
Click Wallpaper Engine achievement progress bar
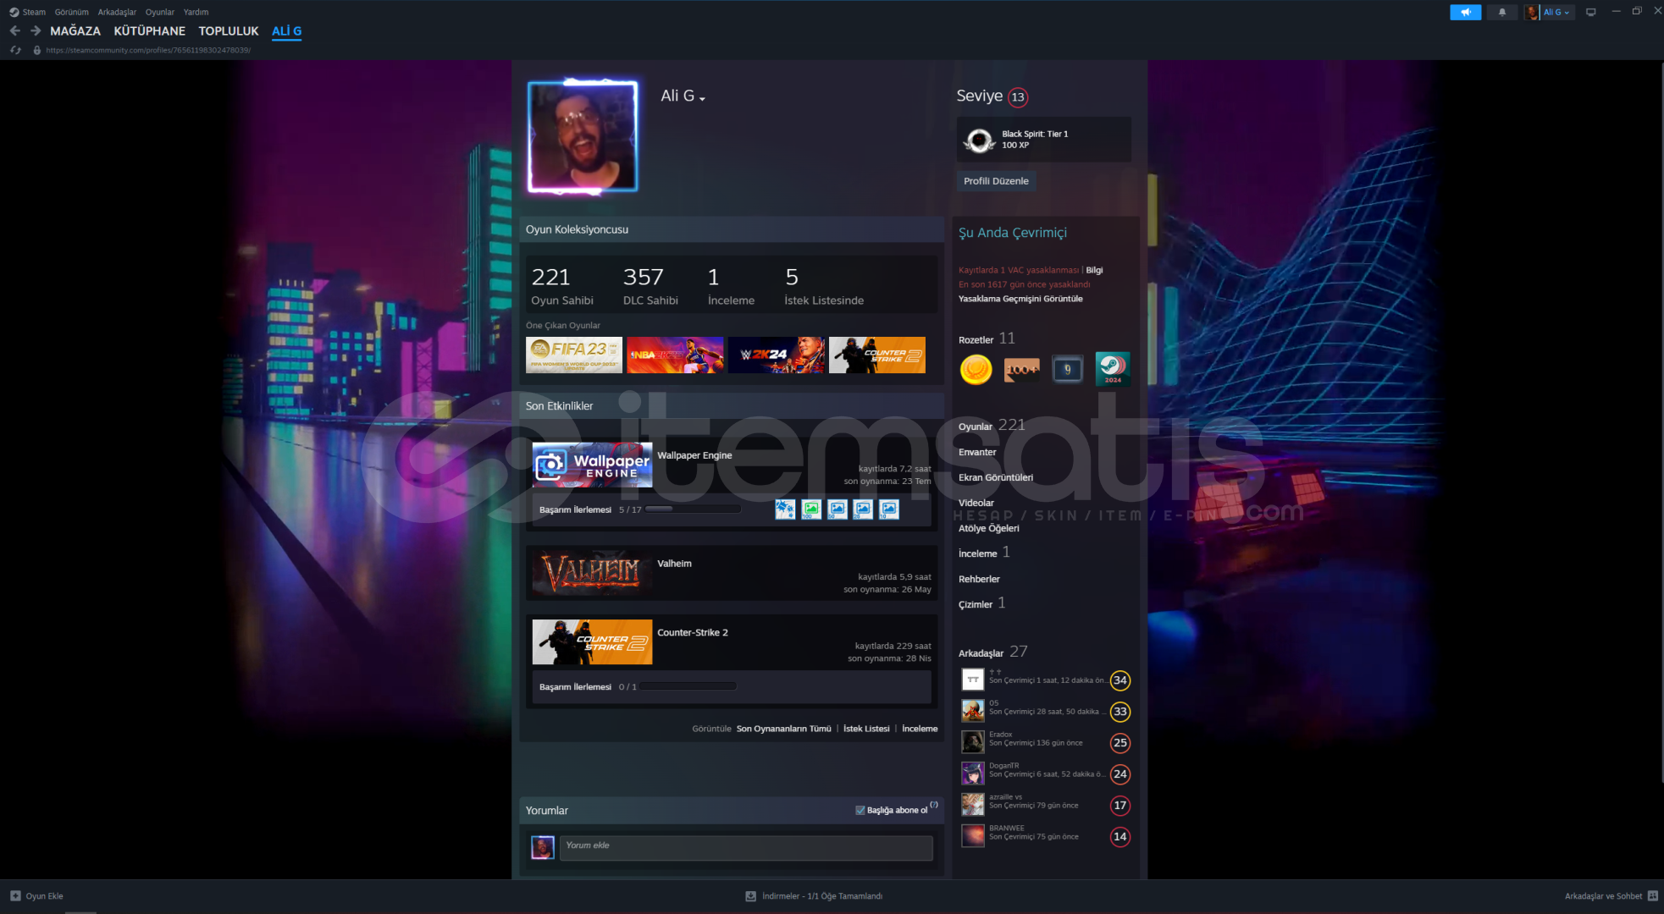(x=693, y=509)
